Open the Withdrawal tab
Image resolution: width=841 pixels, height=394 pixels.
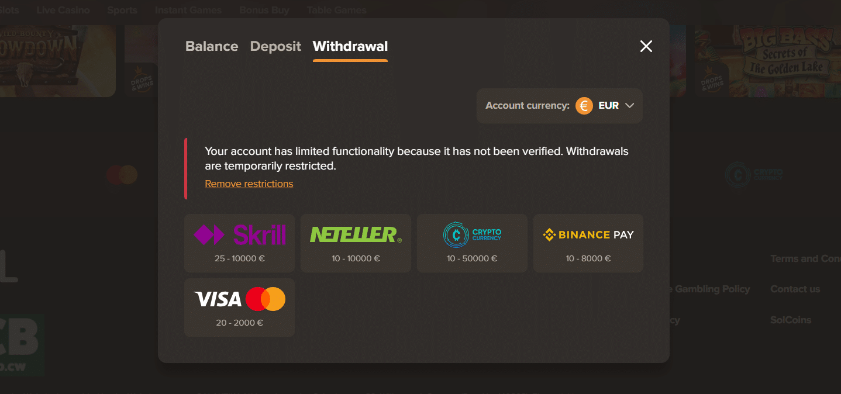click(349, 46)
